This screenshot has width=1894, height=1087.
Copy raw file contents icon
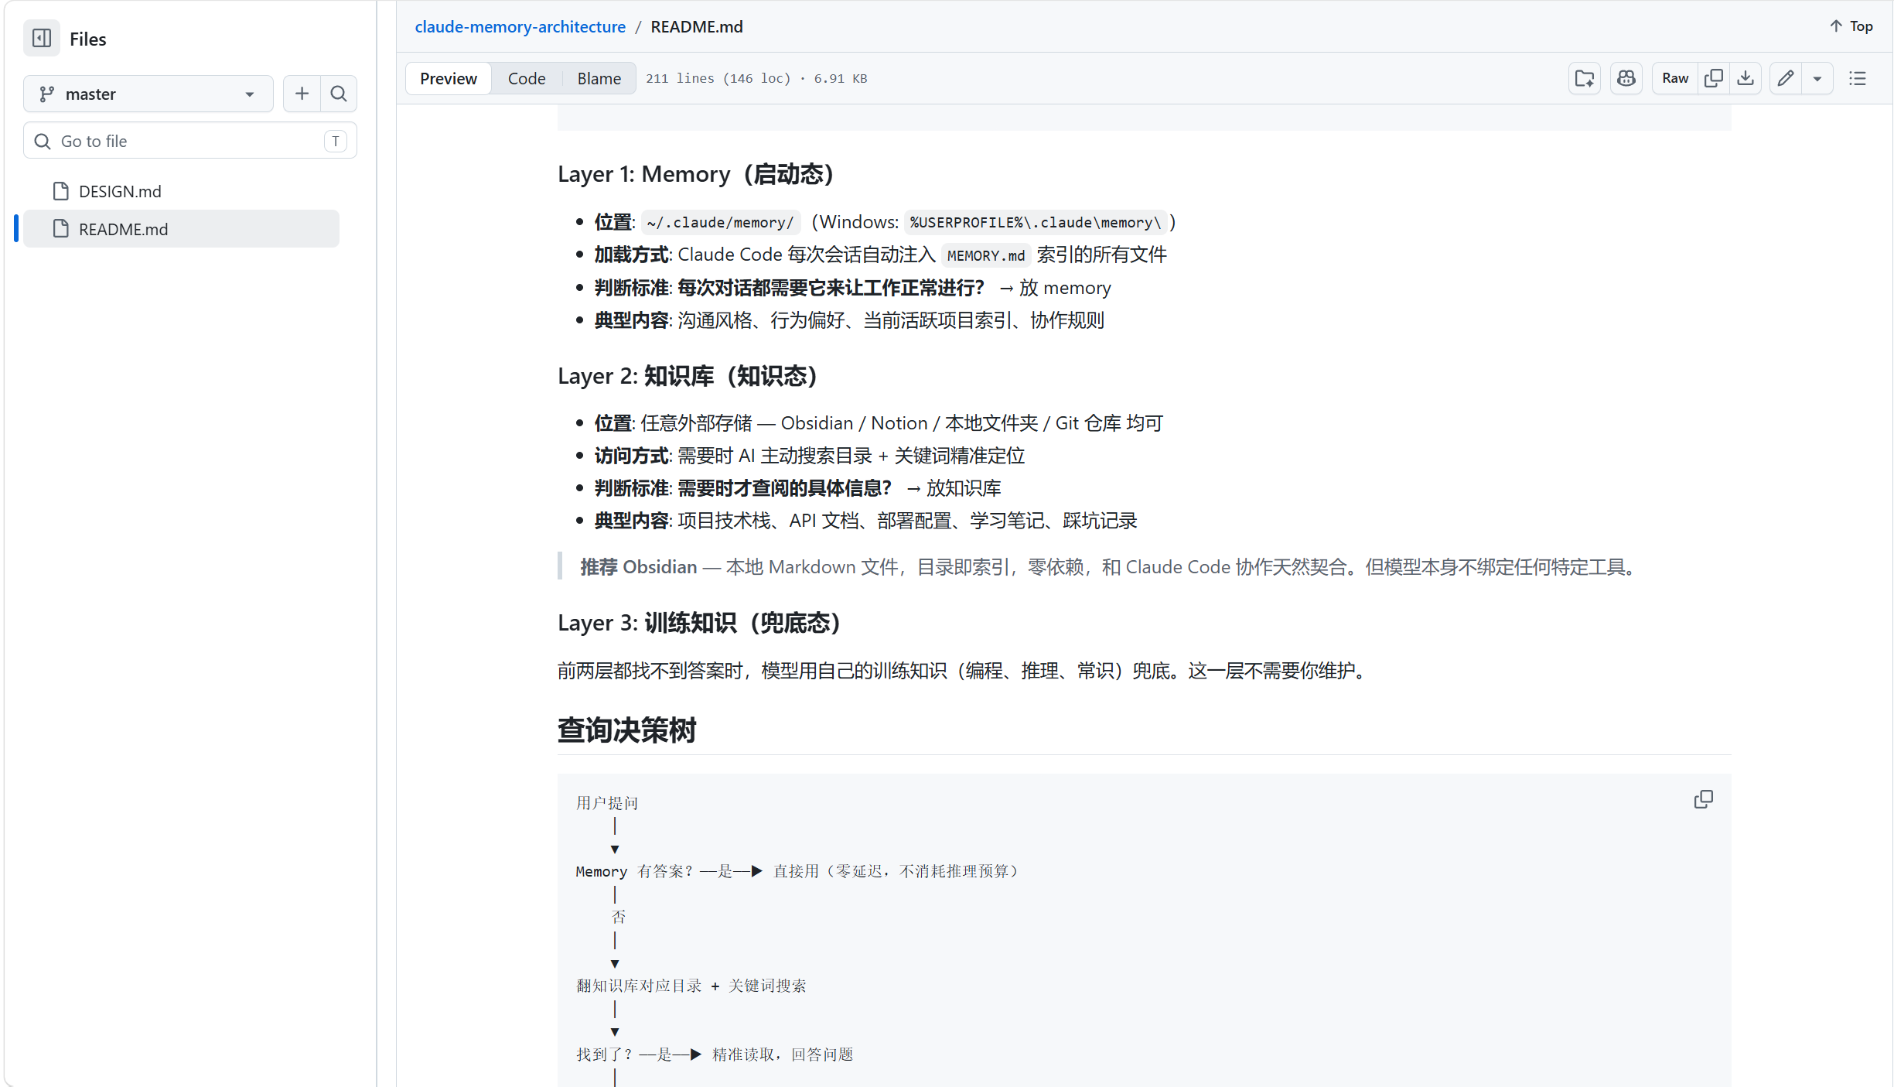1714,78
